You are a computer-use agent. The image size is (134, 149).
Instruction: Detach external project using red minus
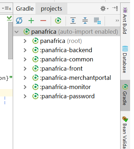tap(43, 21)
